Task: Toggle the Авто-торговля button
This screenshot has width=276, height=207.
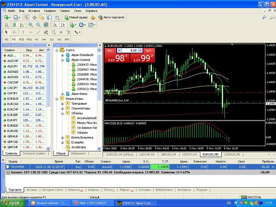Action: tap(111, 17)
